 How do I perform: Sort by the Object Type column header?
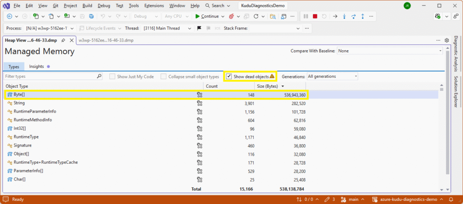pyautogui.click(x=103, y=86)
